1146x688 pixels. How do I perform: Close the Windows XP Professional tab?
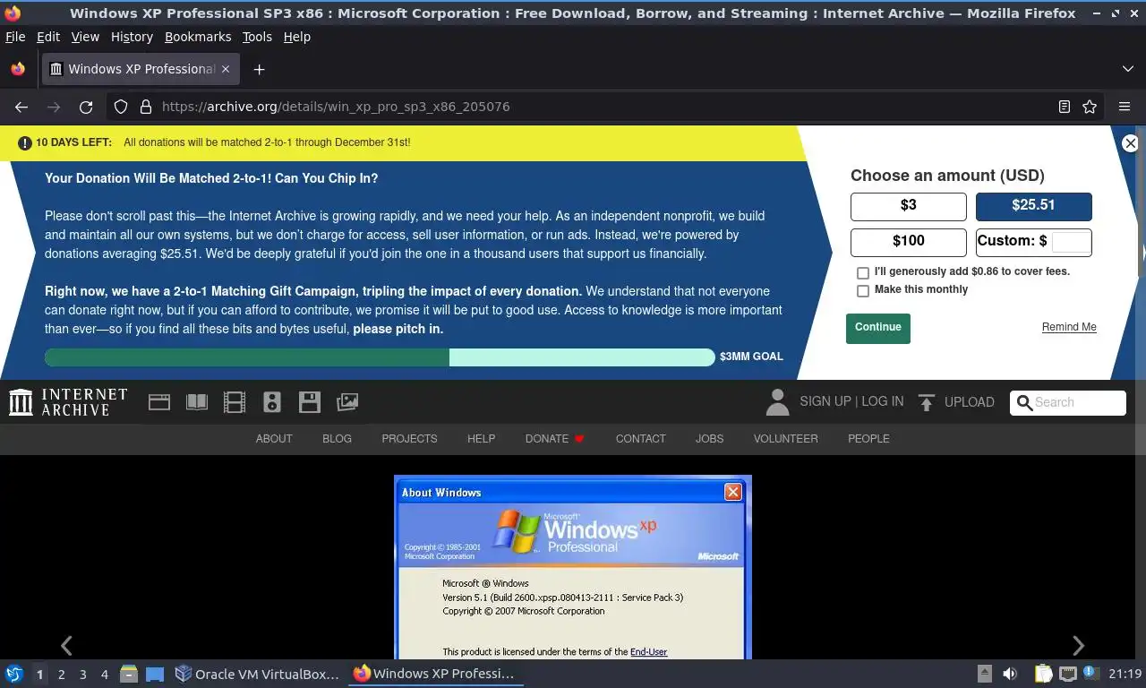pyautogui.click(x=226, y=69)
